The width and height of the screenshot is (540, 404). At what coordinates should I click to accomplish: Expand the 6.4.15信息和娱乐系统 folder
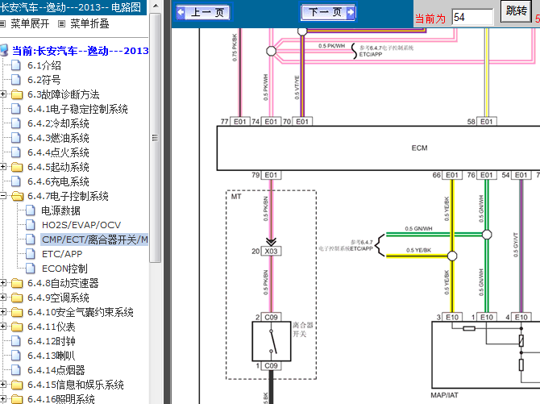tap(3, 385)
